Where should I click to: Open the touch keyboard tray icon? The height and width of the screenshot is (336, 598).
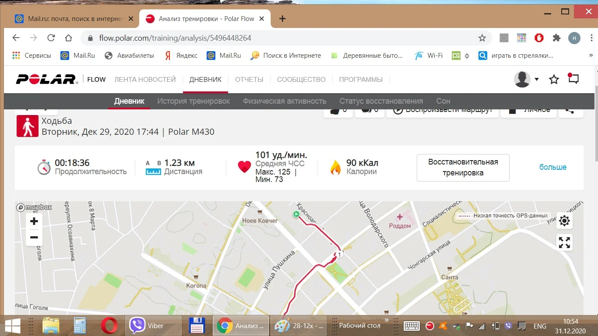pyautogui.click(x=412, y=326)
